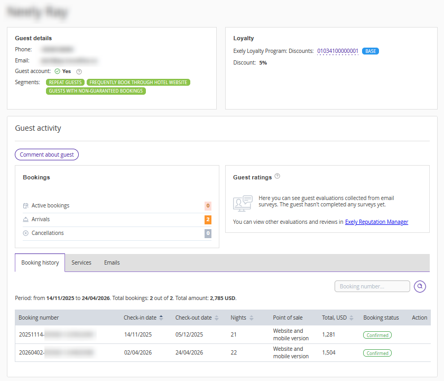Select the Booking history tab
Image resolution: width=444 pixels, height=381 pixels.
40,263
